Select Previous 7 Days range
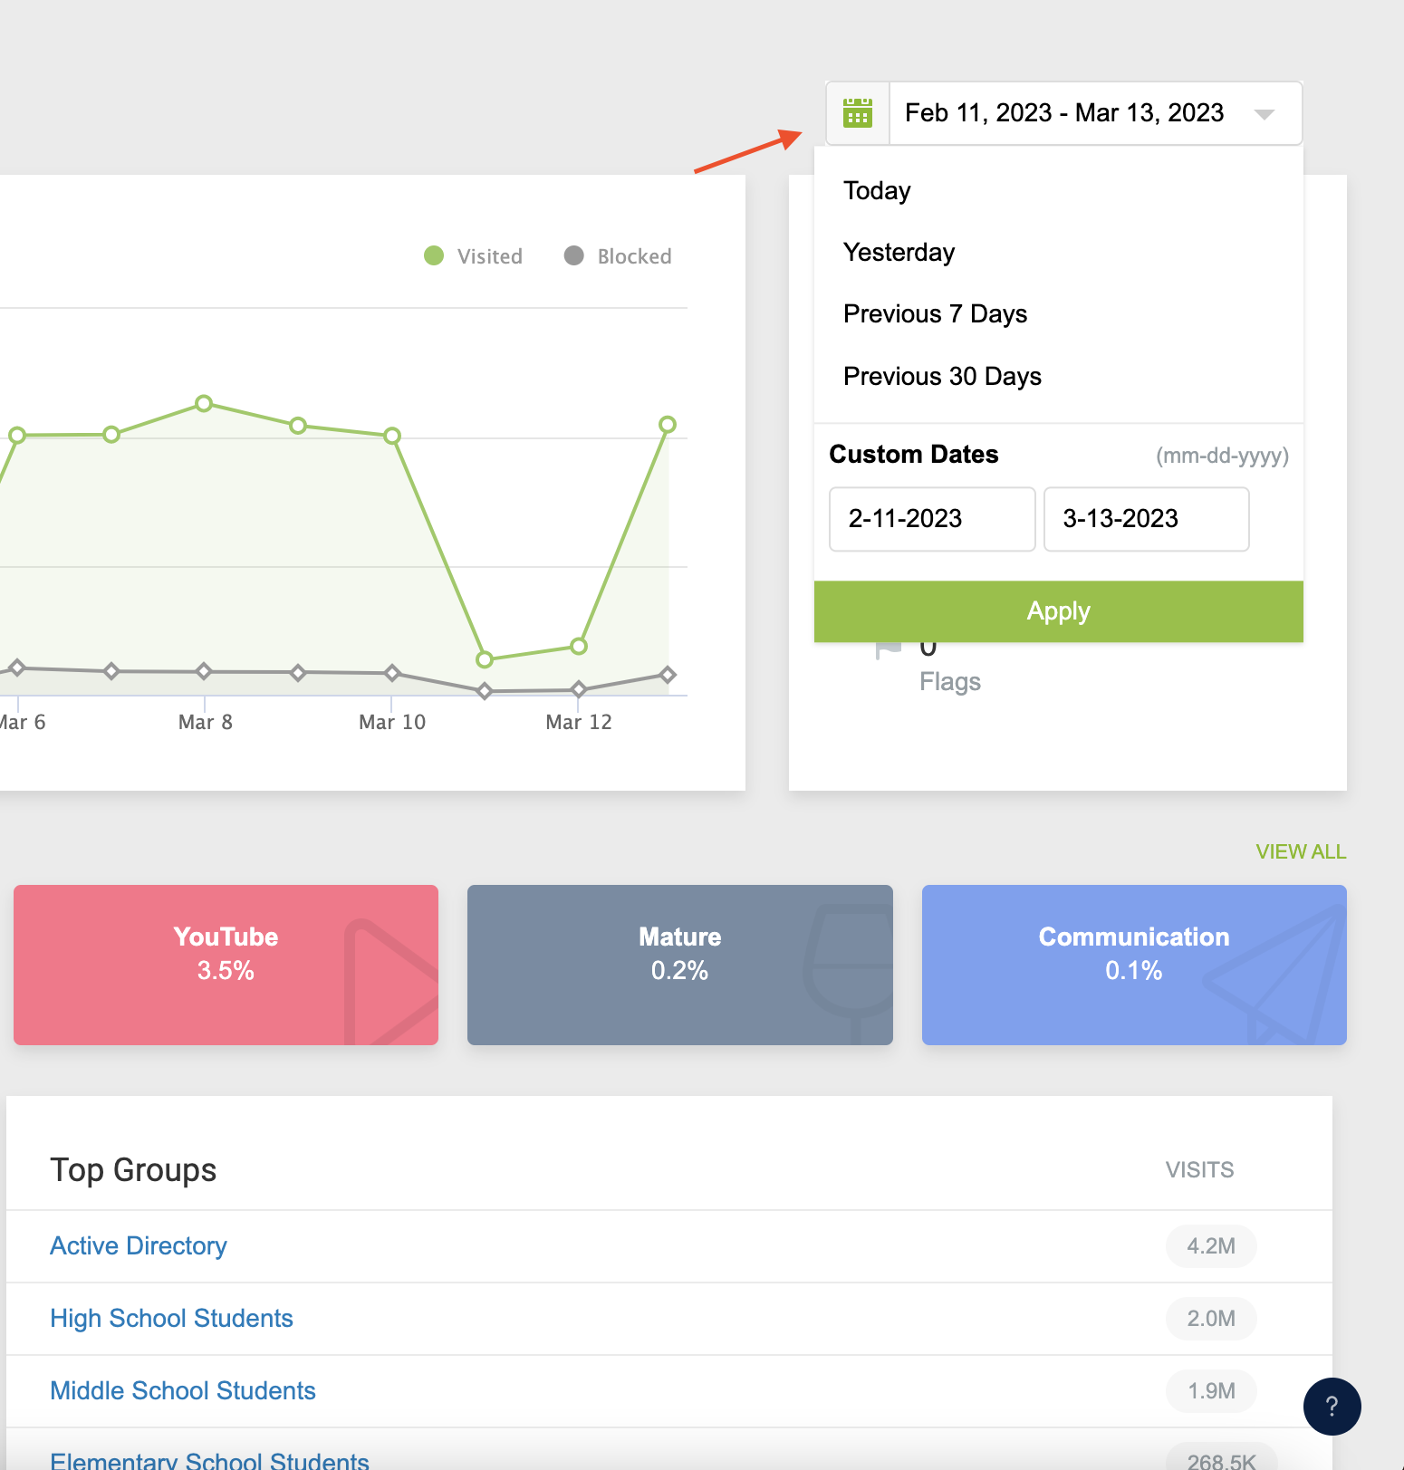1404x1470 pixels. (935, 313)
